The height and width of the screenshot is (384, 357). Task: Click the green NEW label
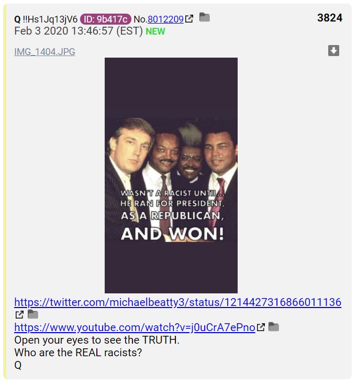point(155,31)
